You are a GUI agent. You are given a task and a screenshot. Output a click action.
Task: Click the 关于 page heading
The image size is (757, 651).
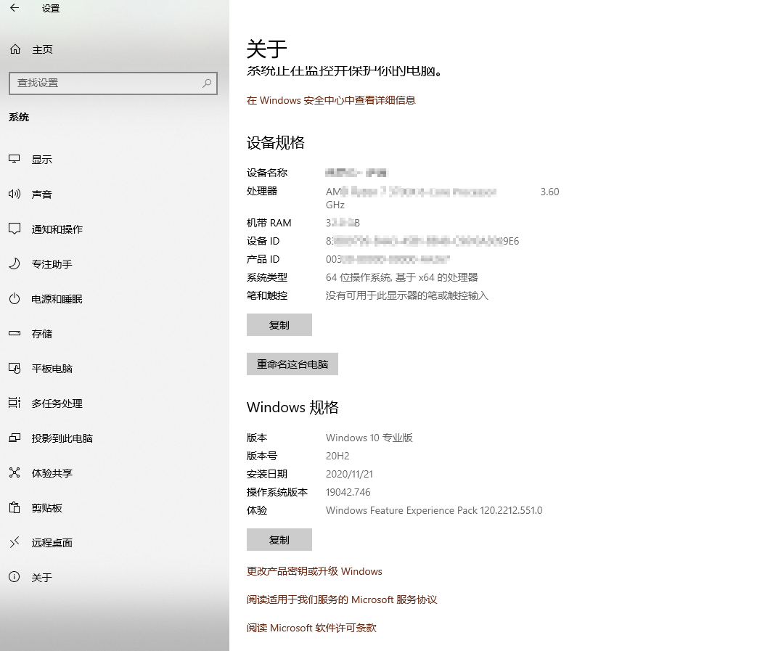point(266,49)
